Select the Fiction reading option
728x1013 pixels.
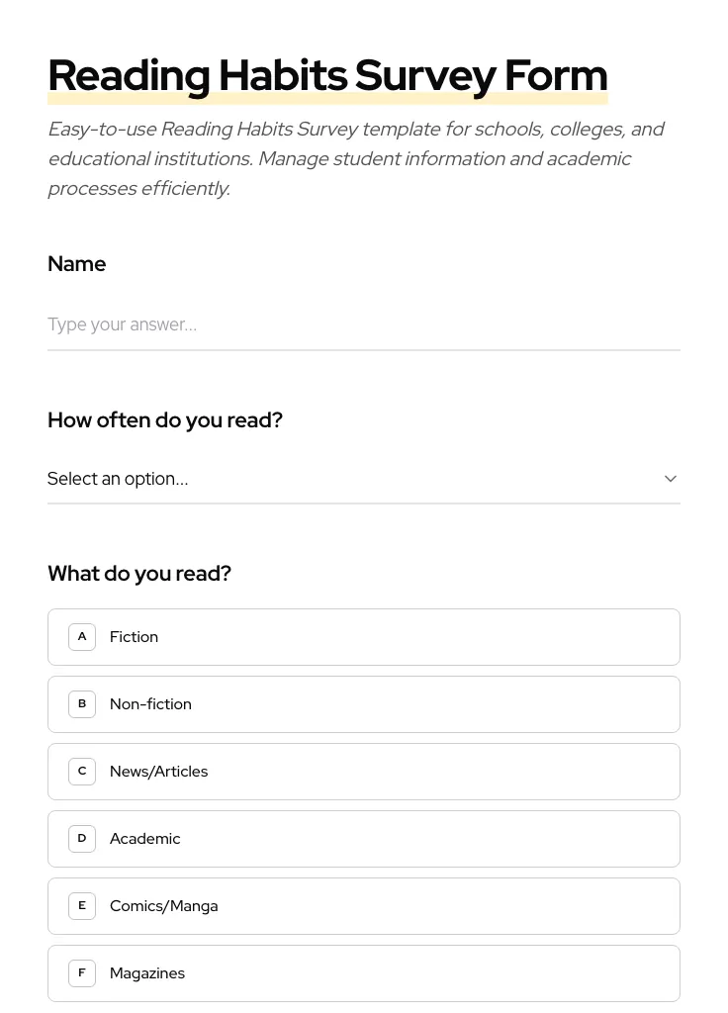click(x=364, y=636)
